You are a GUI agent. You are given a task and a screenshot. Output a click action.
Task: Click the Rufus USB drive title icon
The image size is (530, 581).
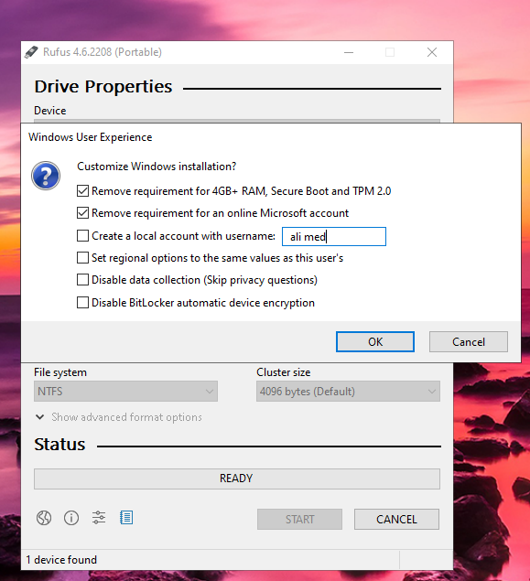tap(31, 52)
